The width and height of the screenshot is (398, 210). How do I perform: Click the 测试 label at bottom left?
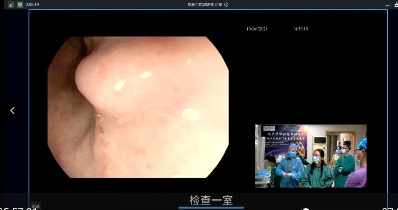click(35, 206)
